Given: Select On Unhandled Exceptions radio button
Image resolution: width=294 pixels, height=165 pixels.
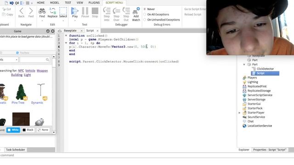Looking at the screenshot, I should [145, 20].
